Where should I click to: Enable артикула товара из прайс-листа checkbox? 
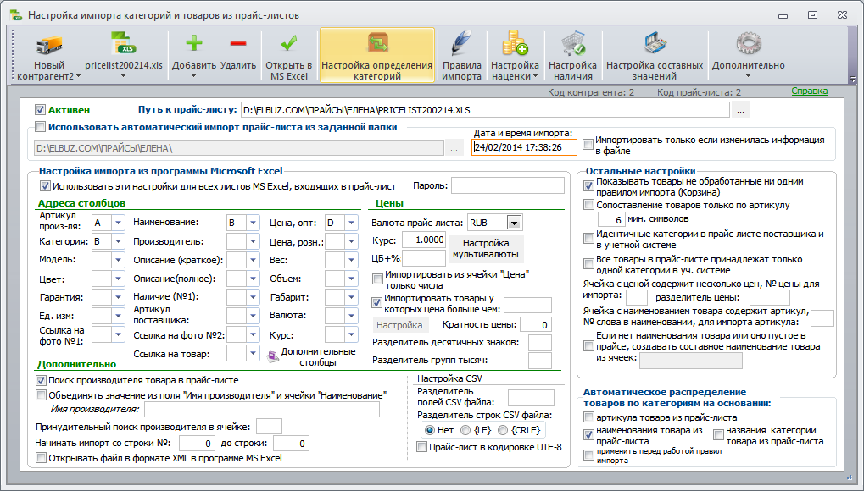tap(588, 417)
